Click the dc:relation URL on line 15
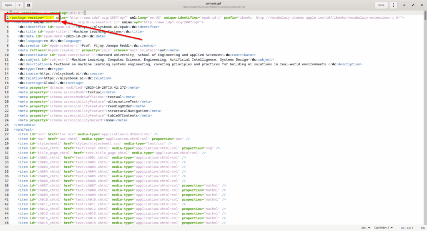427x231 pixels. point(64,78)
